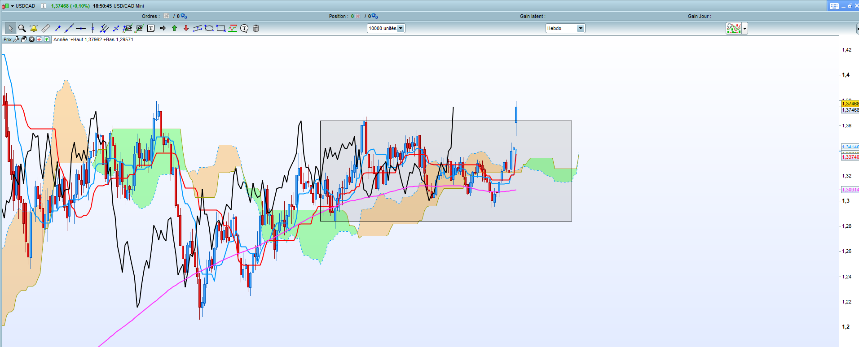Viewport: 859px width, 347px height.
Task: Pick the vertical line tool
Action: point(93,28)
